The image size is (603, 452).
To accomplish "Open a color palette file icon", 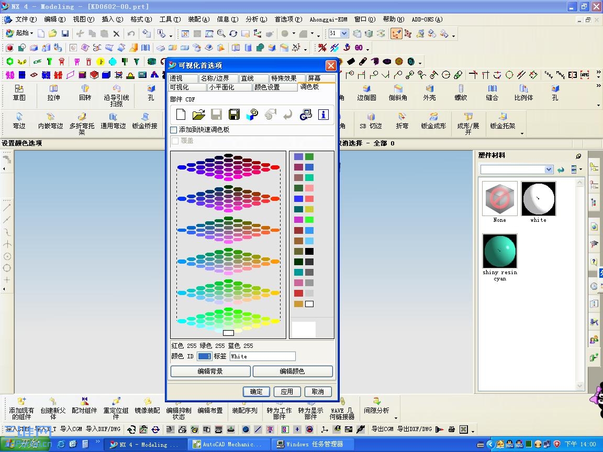I will click(198, 115).
